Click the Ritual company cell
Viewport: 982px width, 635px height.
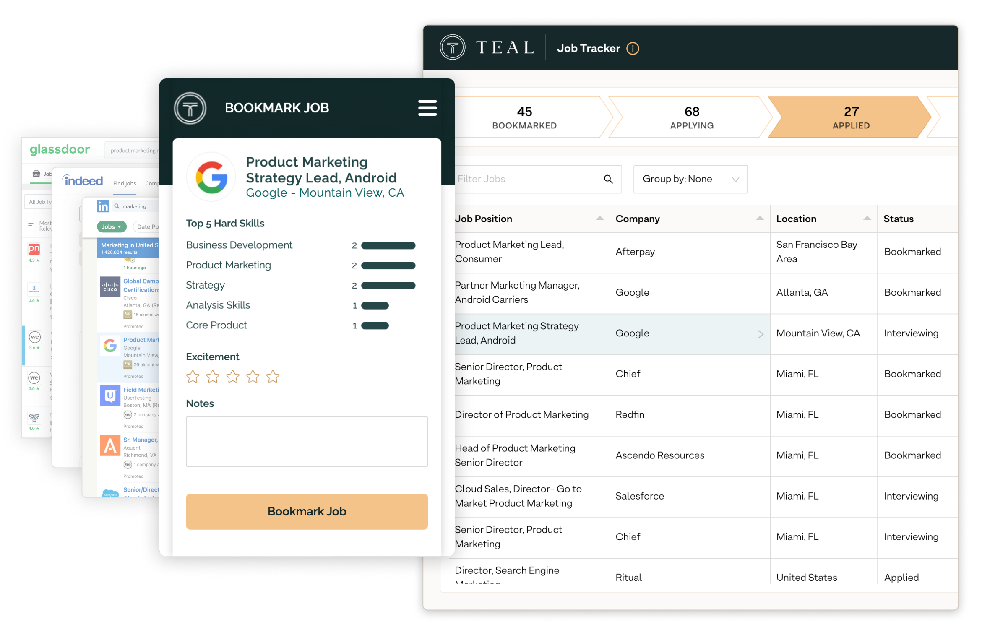pos(628,578)
